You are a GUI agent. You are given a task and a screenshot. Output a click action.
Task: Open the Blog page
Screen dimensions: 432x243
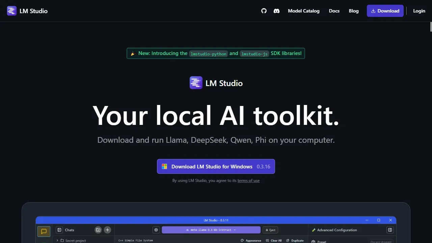pos(354,11)
